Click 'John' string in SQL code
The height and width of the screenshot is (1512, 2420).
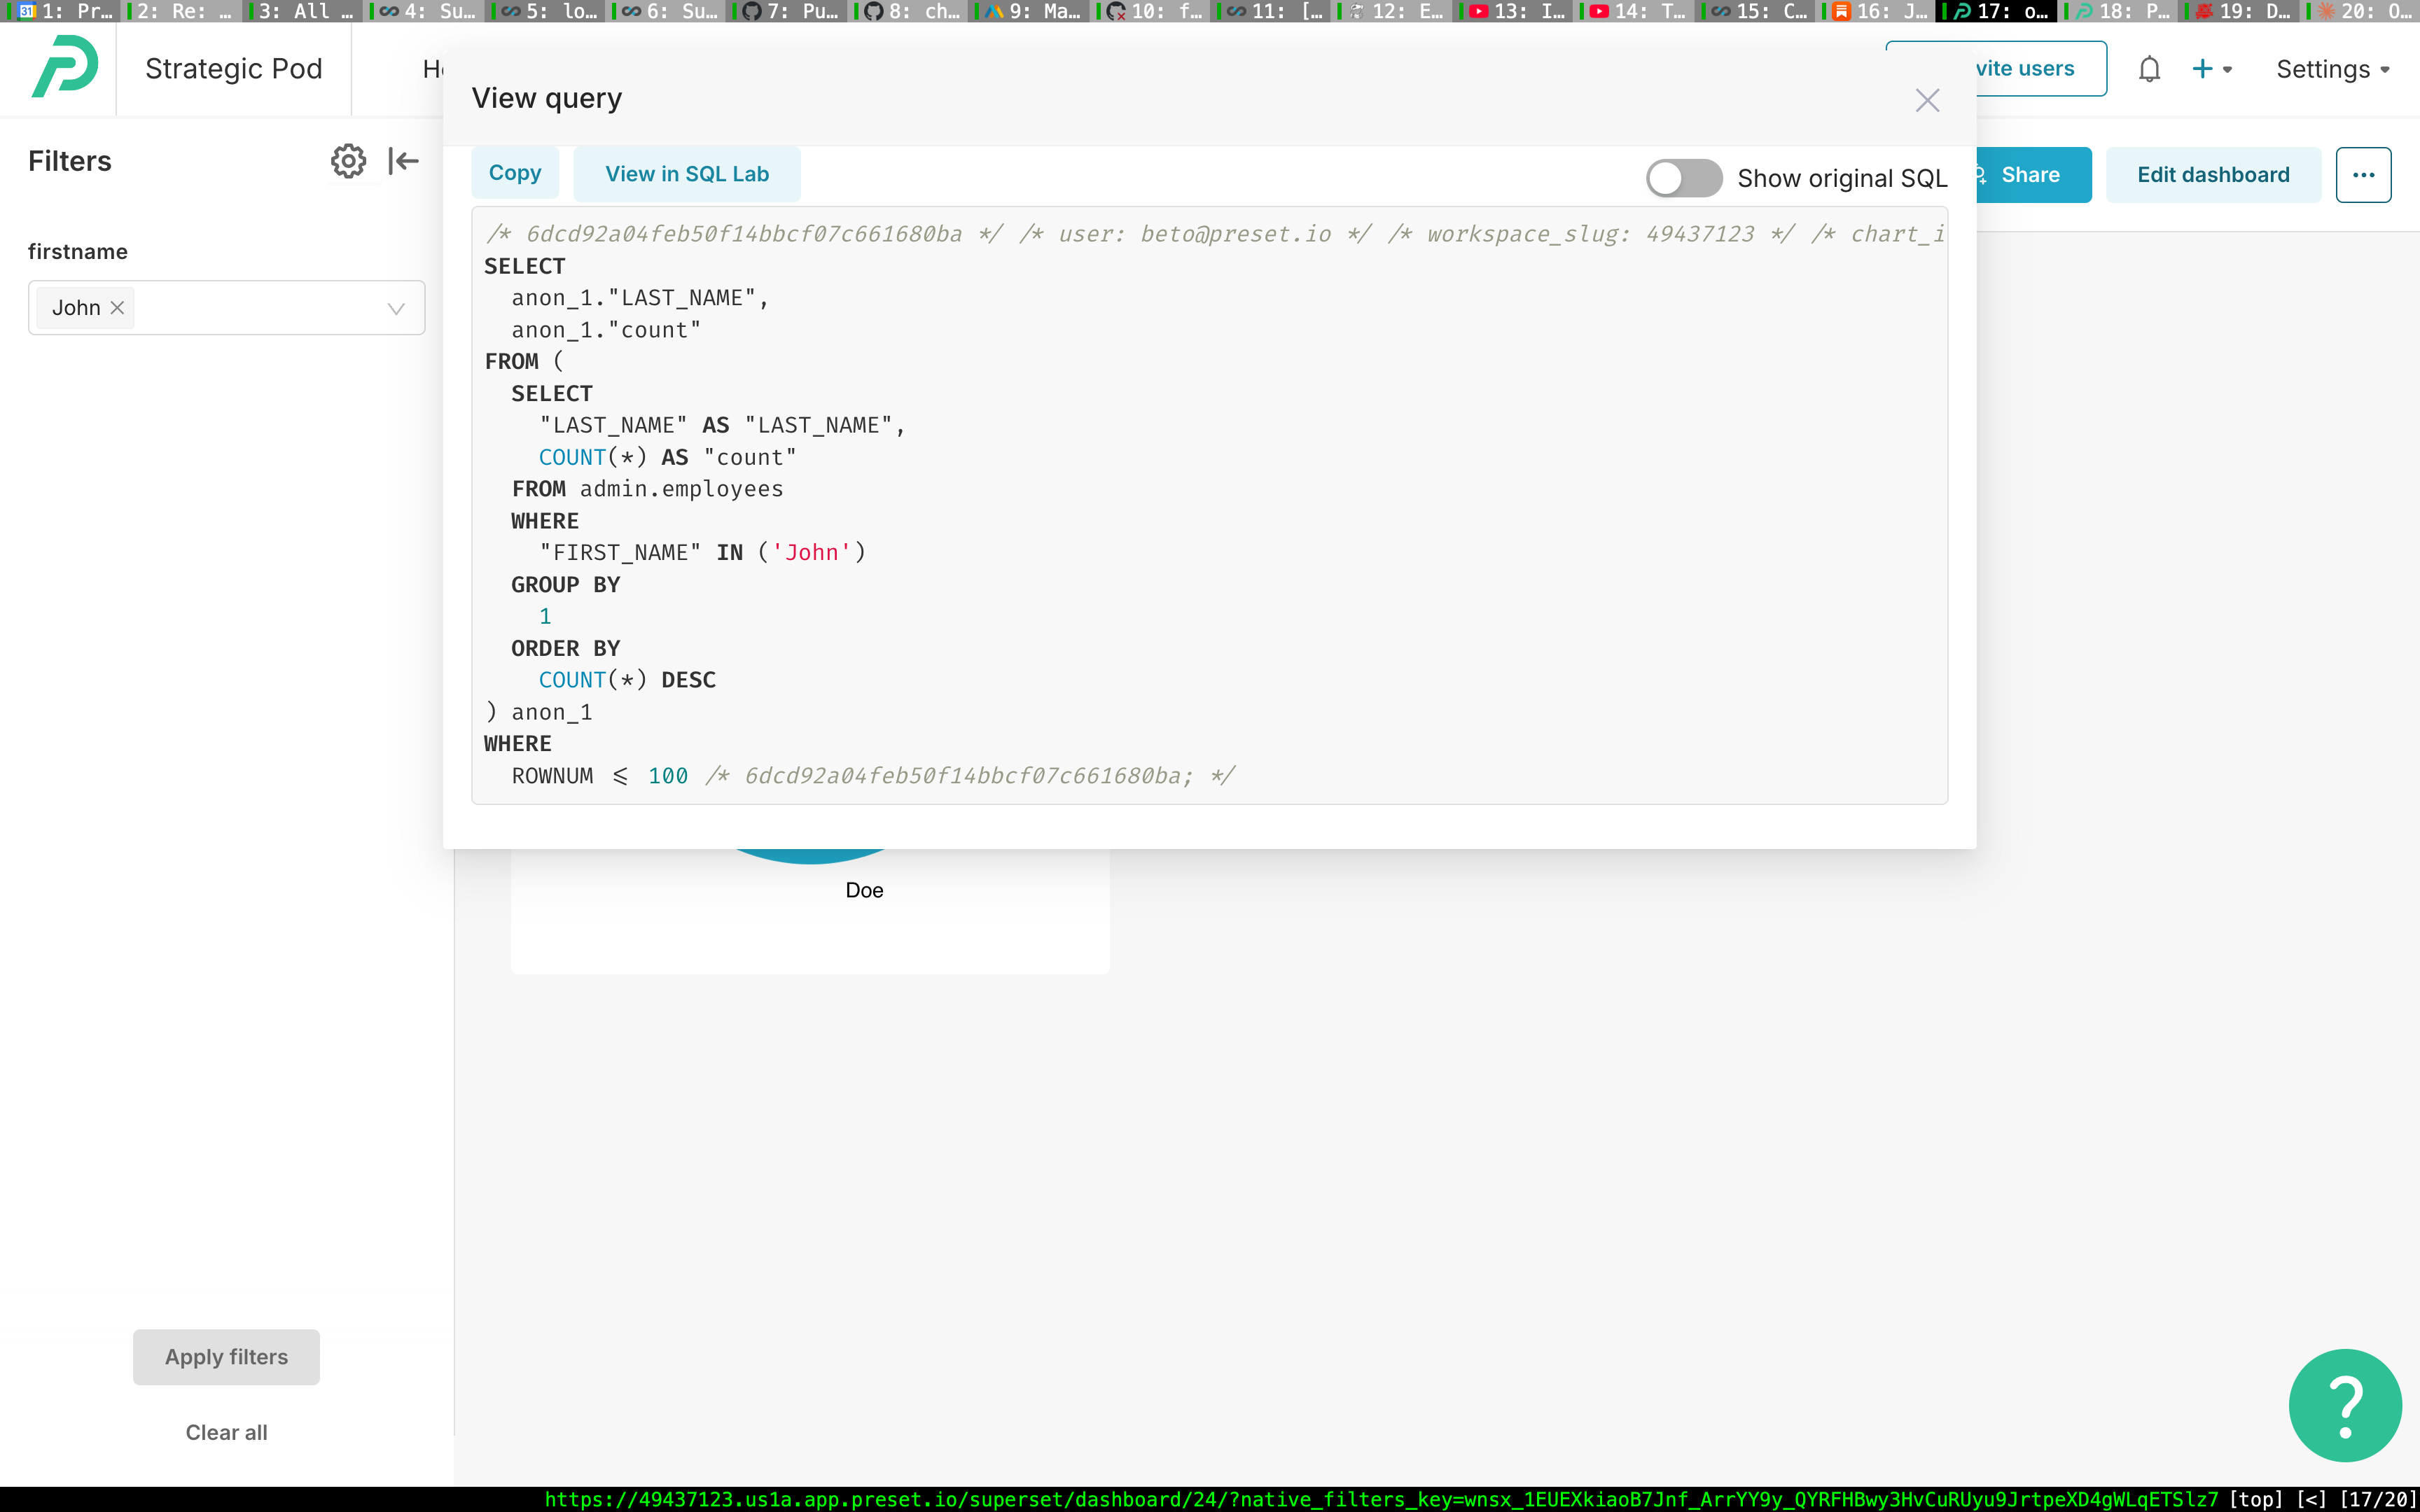(811, 552)
